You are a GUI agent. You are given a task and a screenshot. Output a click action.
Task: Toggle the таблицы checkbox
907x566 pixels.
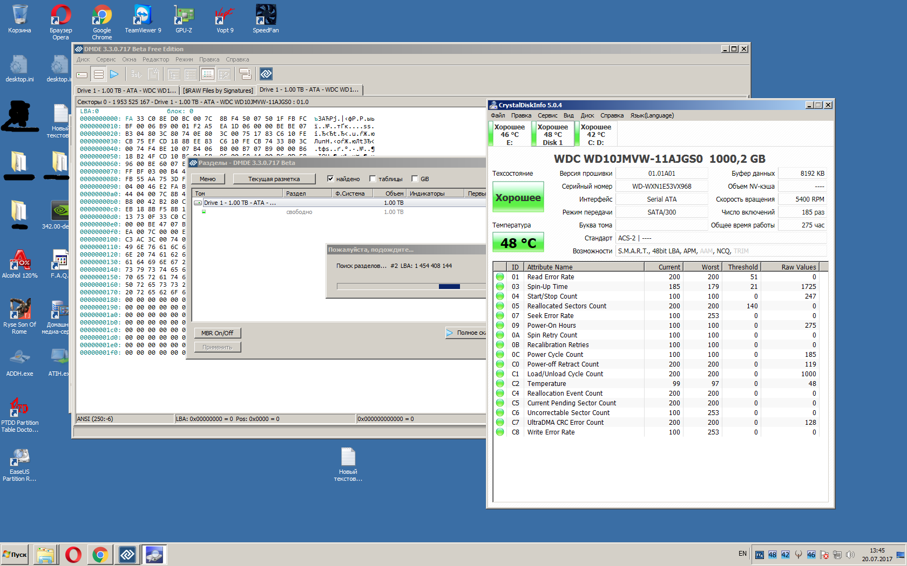[373, 178]
